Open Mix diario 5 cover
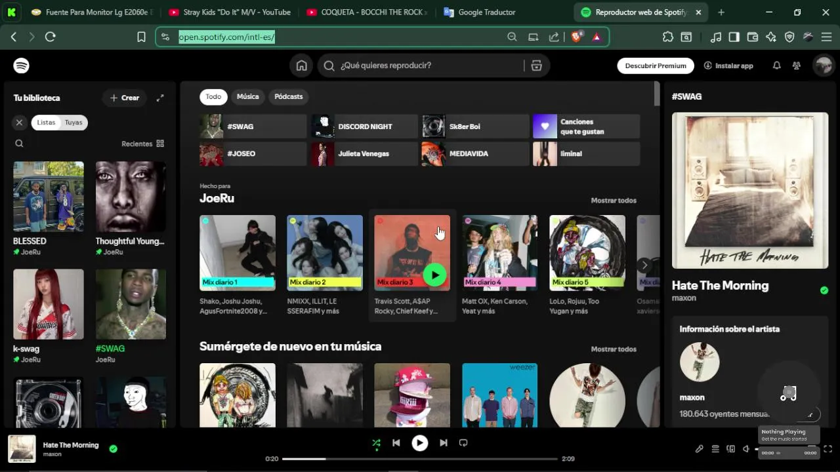The image size is (840, 472). tap(587, 252)
